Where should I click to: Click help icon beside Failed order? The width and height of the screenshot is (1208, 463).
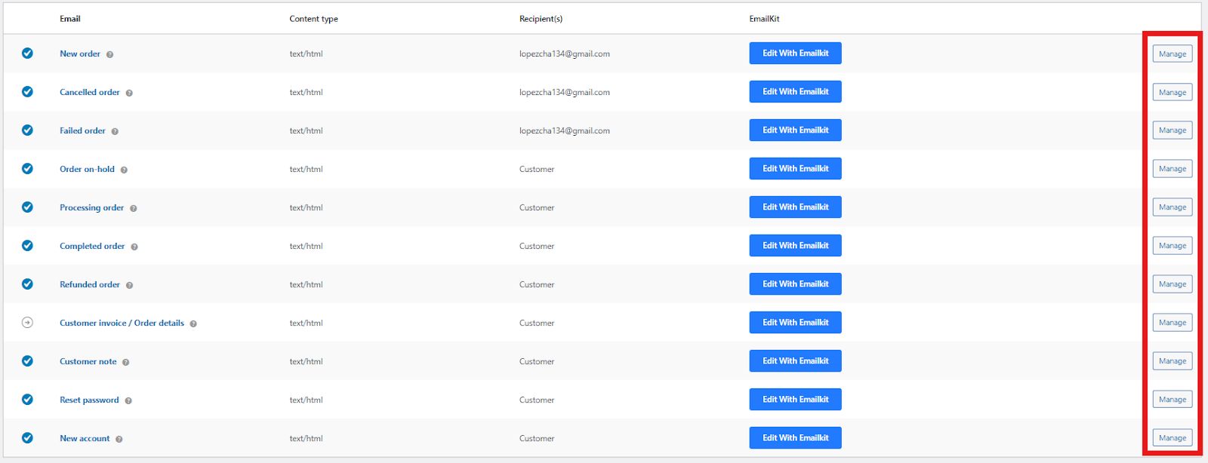[115, 131]
